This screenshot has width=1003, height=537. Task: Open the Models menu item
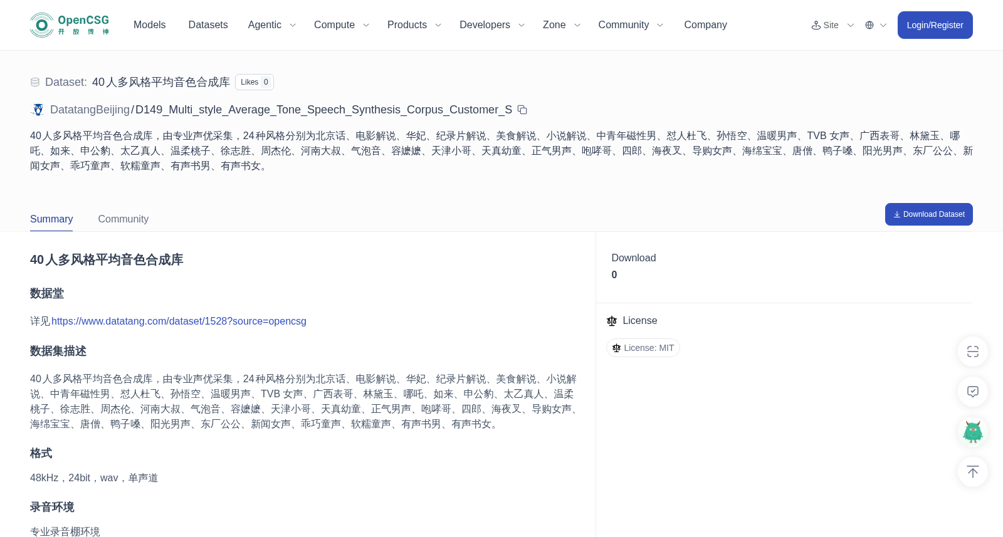pos(150,25)
